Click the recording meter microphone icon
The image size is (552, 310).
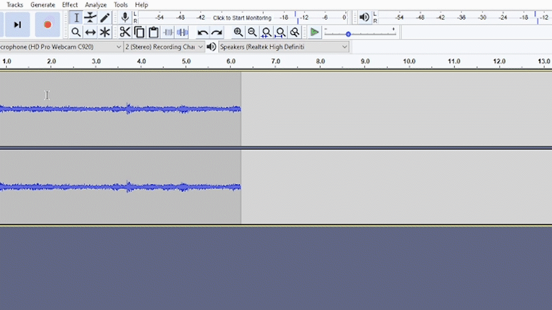pos(125,17)
